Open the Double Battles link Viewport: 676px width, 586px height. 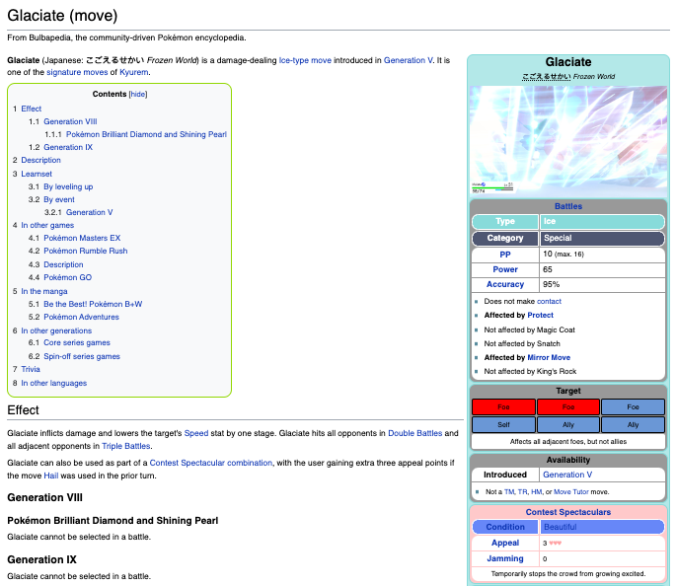point(414,433)
